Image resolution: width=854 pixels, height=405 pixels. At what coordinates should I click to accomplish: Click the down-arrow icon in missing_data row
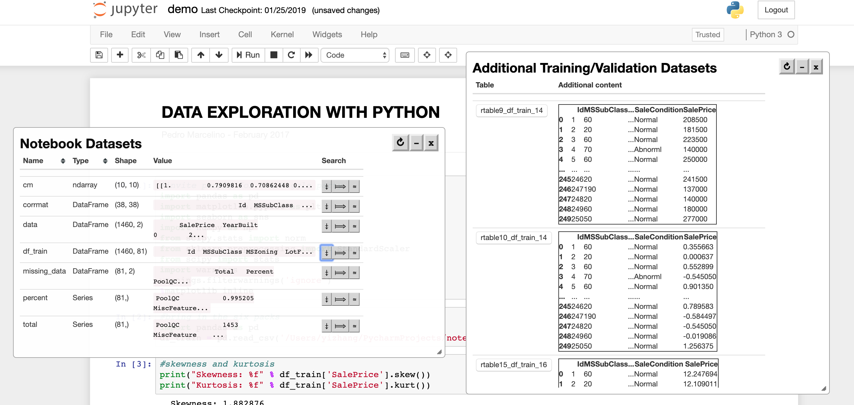click(x=327, y=273)
